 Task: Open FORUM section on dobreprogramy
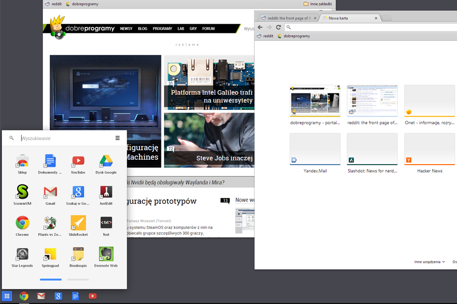point(209,29)
